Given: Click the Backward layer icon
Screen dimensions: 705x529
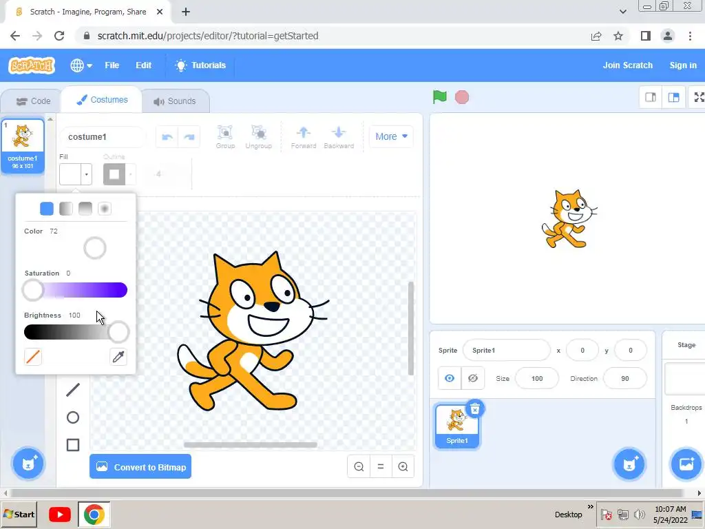Looking at the screenshot, I should point(339,137).
